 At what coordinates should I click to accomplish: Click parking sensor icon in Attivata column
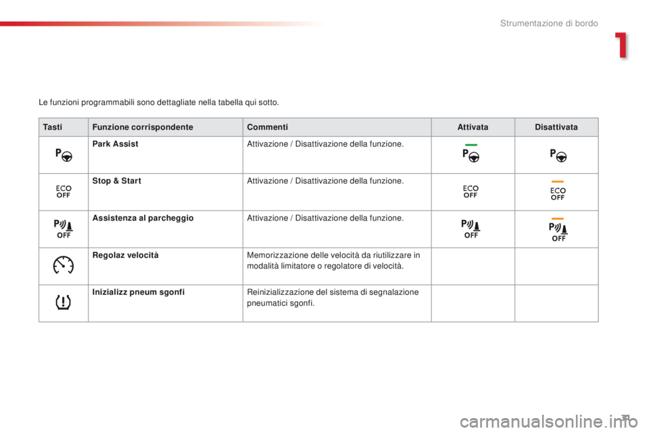coord(471,229)
